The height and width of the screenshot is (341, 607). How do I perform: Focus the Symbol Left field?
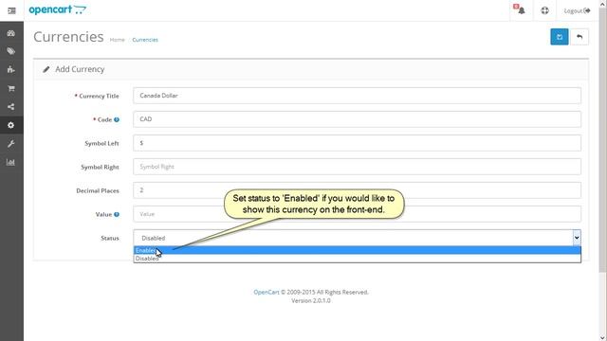[x=357, y=143]
